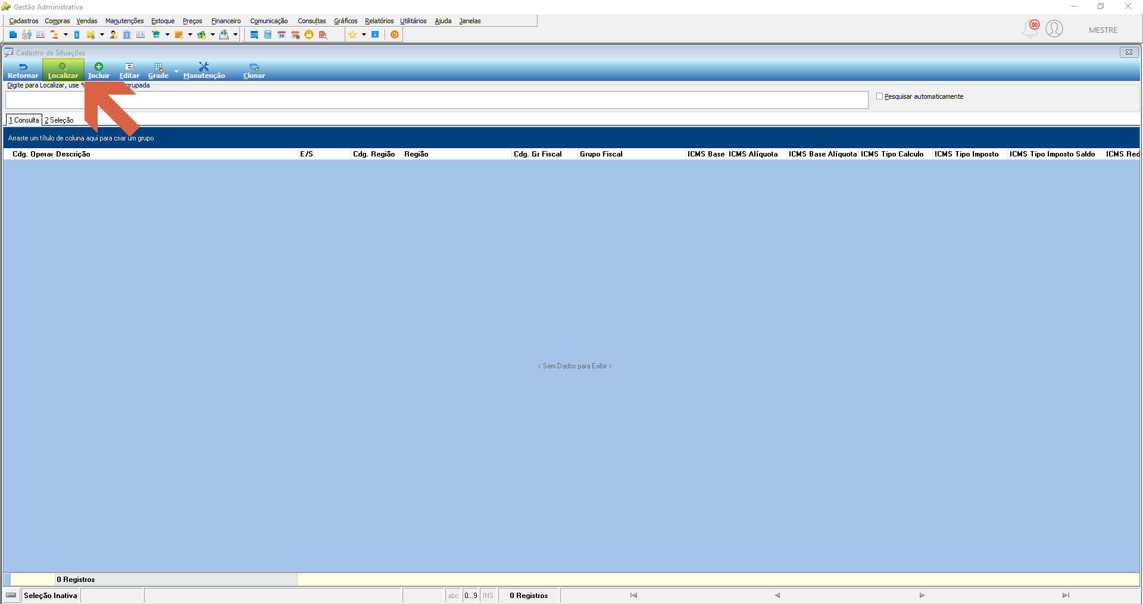Click the orange padlock icon
1143x604 pixels.
tap(309, 35)
